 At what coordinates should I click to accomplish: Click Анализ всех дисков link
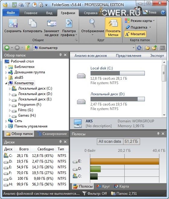click(x=91, y=56)
